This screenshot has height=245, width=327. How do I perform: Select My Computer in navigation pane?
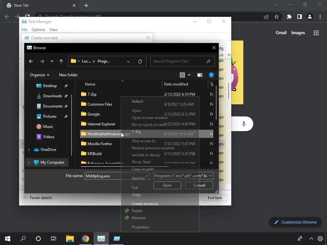tap(52, 162)
